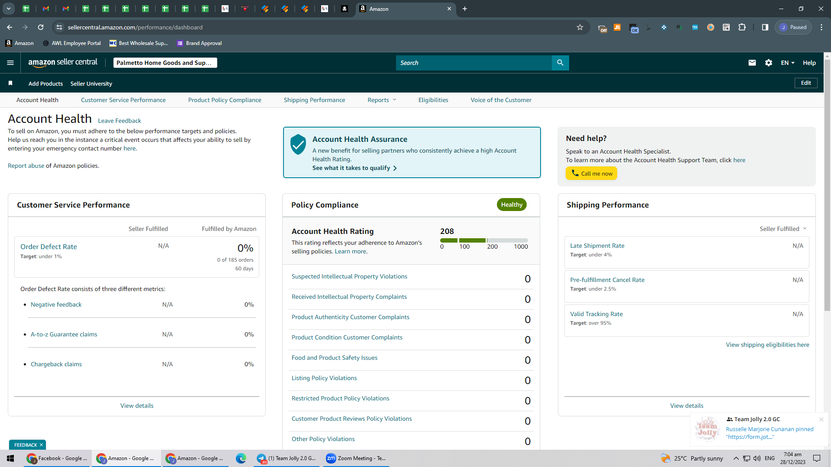Click the Call me now button
The image size is (831, 467).
pyautogui.click(x=592, y=173)
